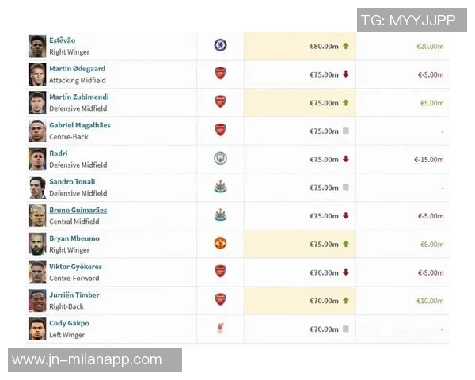The width and height of the screenshot is (475, 380).
Task: Click the red down arrow in Rodri's row
Action: coord(346,159)
